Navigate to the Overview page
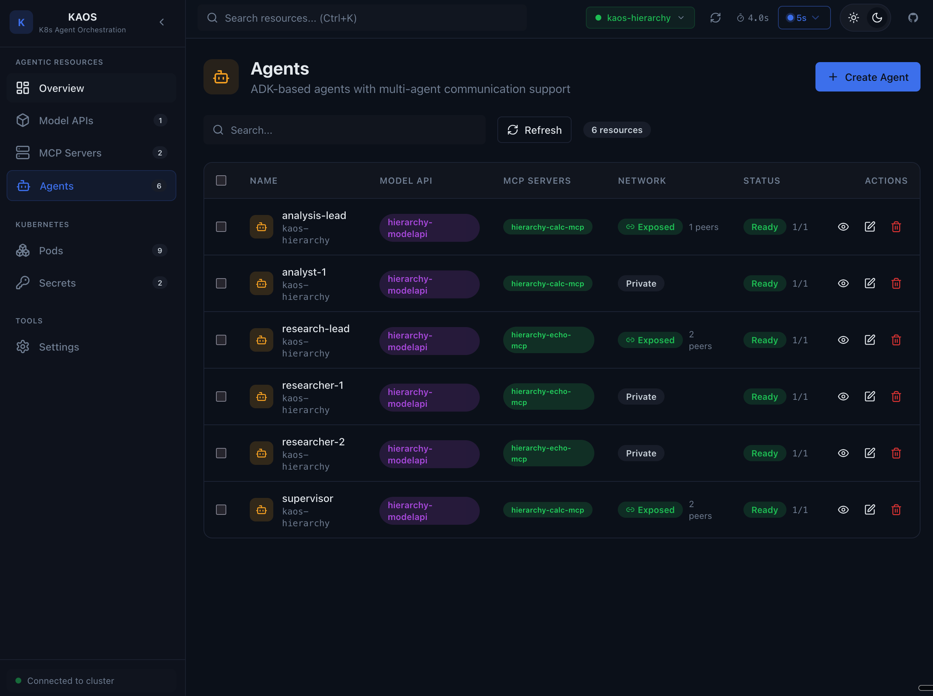The width and height of the screenshot is (933, 696). click(x=61, y=88)
